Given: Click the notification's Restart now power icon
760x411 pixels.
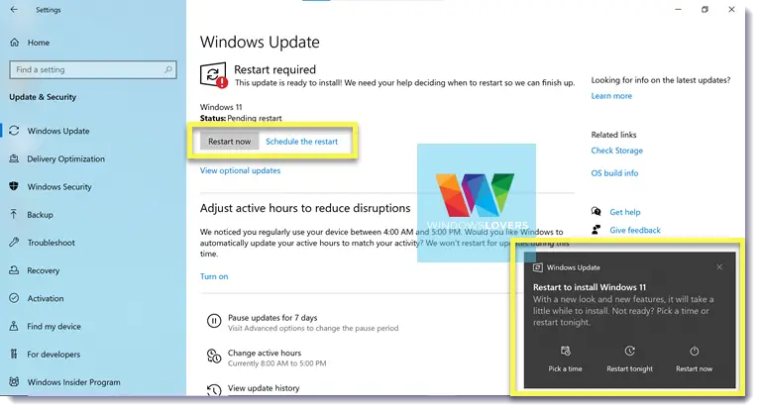Looking at the screenshot, I should pyautogui.click(x=694, y=351).
